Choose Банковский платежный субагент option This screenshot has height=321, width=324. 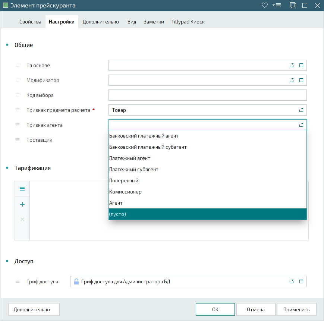click(207, 147)
